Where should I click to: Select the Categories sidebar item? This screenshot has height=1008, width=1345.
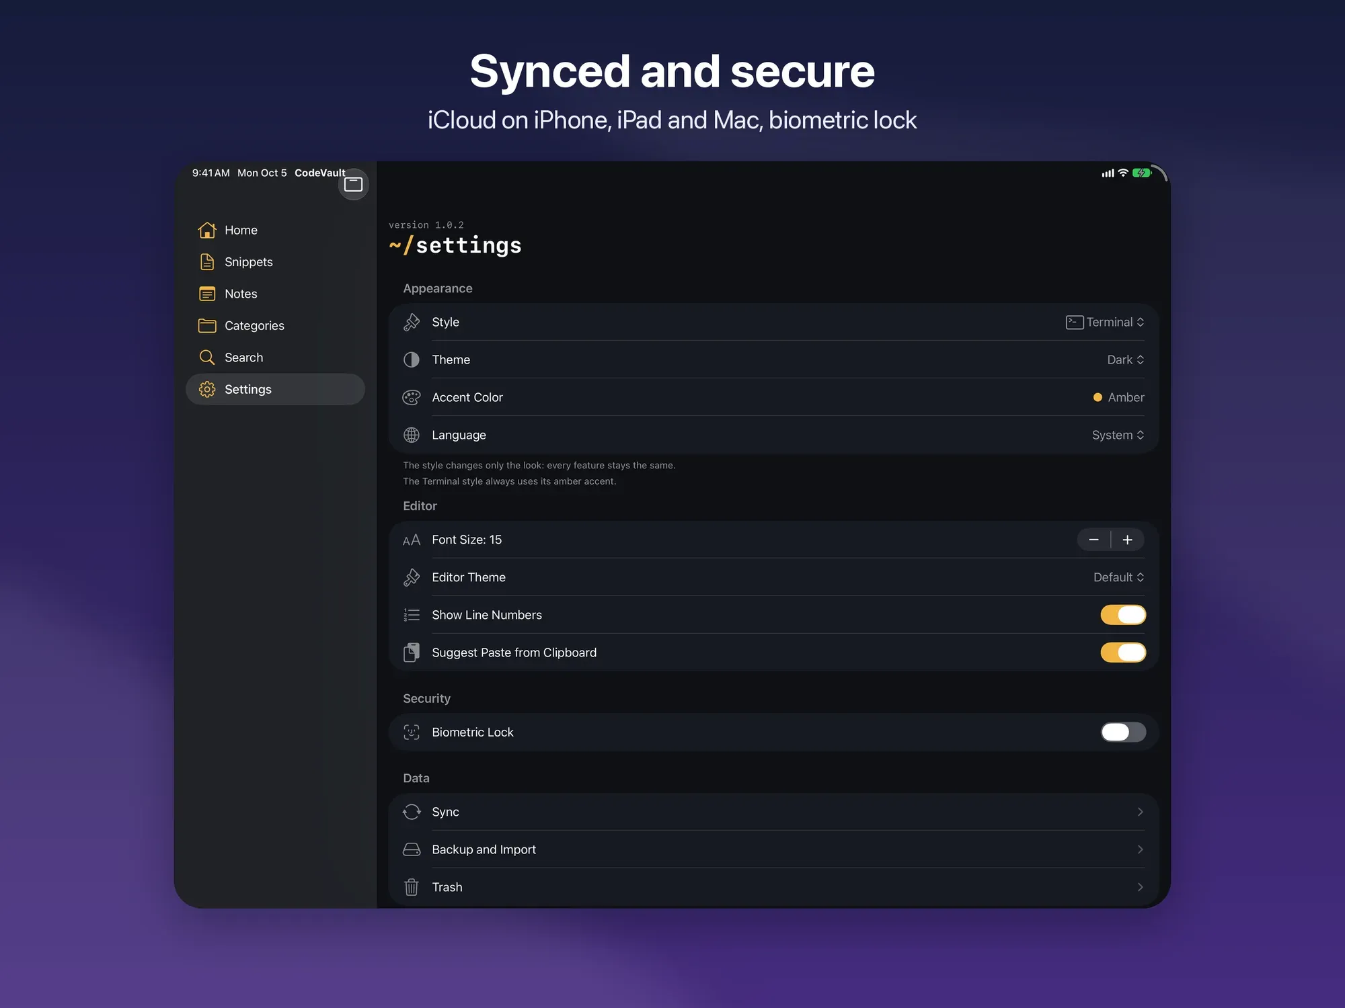(275, 326)
